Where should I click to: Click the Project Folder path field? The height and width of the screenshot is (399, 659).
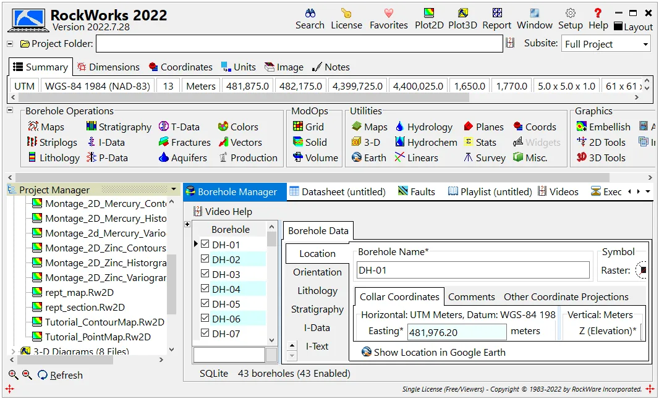pyautogui.click(x=299, y=44)
